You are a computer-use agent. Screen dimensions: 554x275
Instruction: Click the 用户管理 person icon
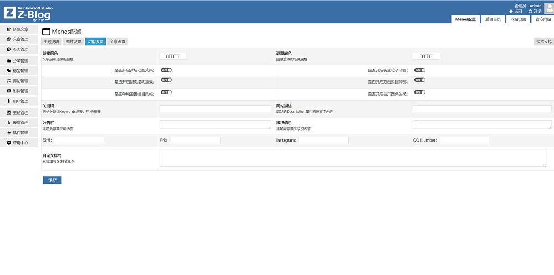click(9, 101)
